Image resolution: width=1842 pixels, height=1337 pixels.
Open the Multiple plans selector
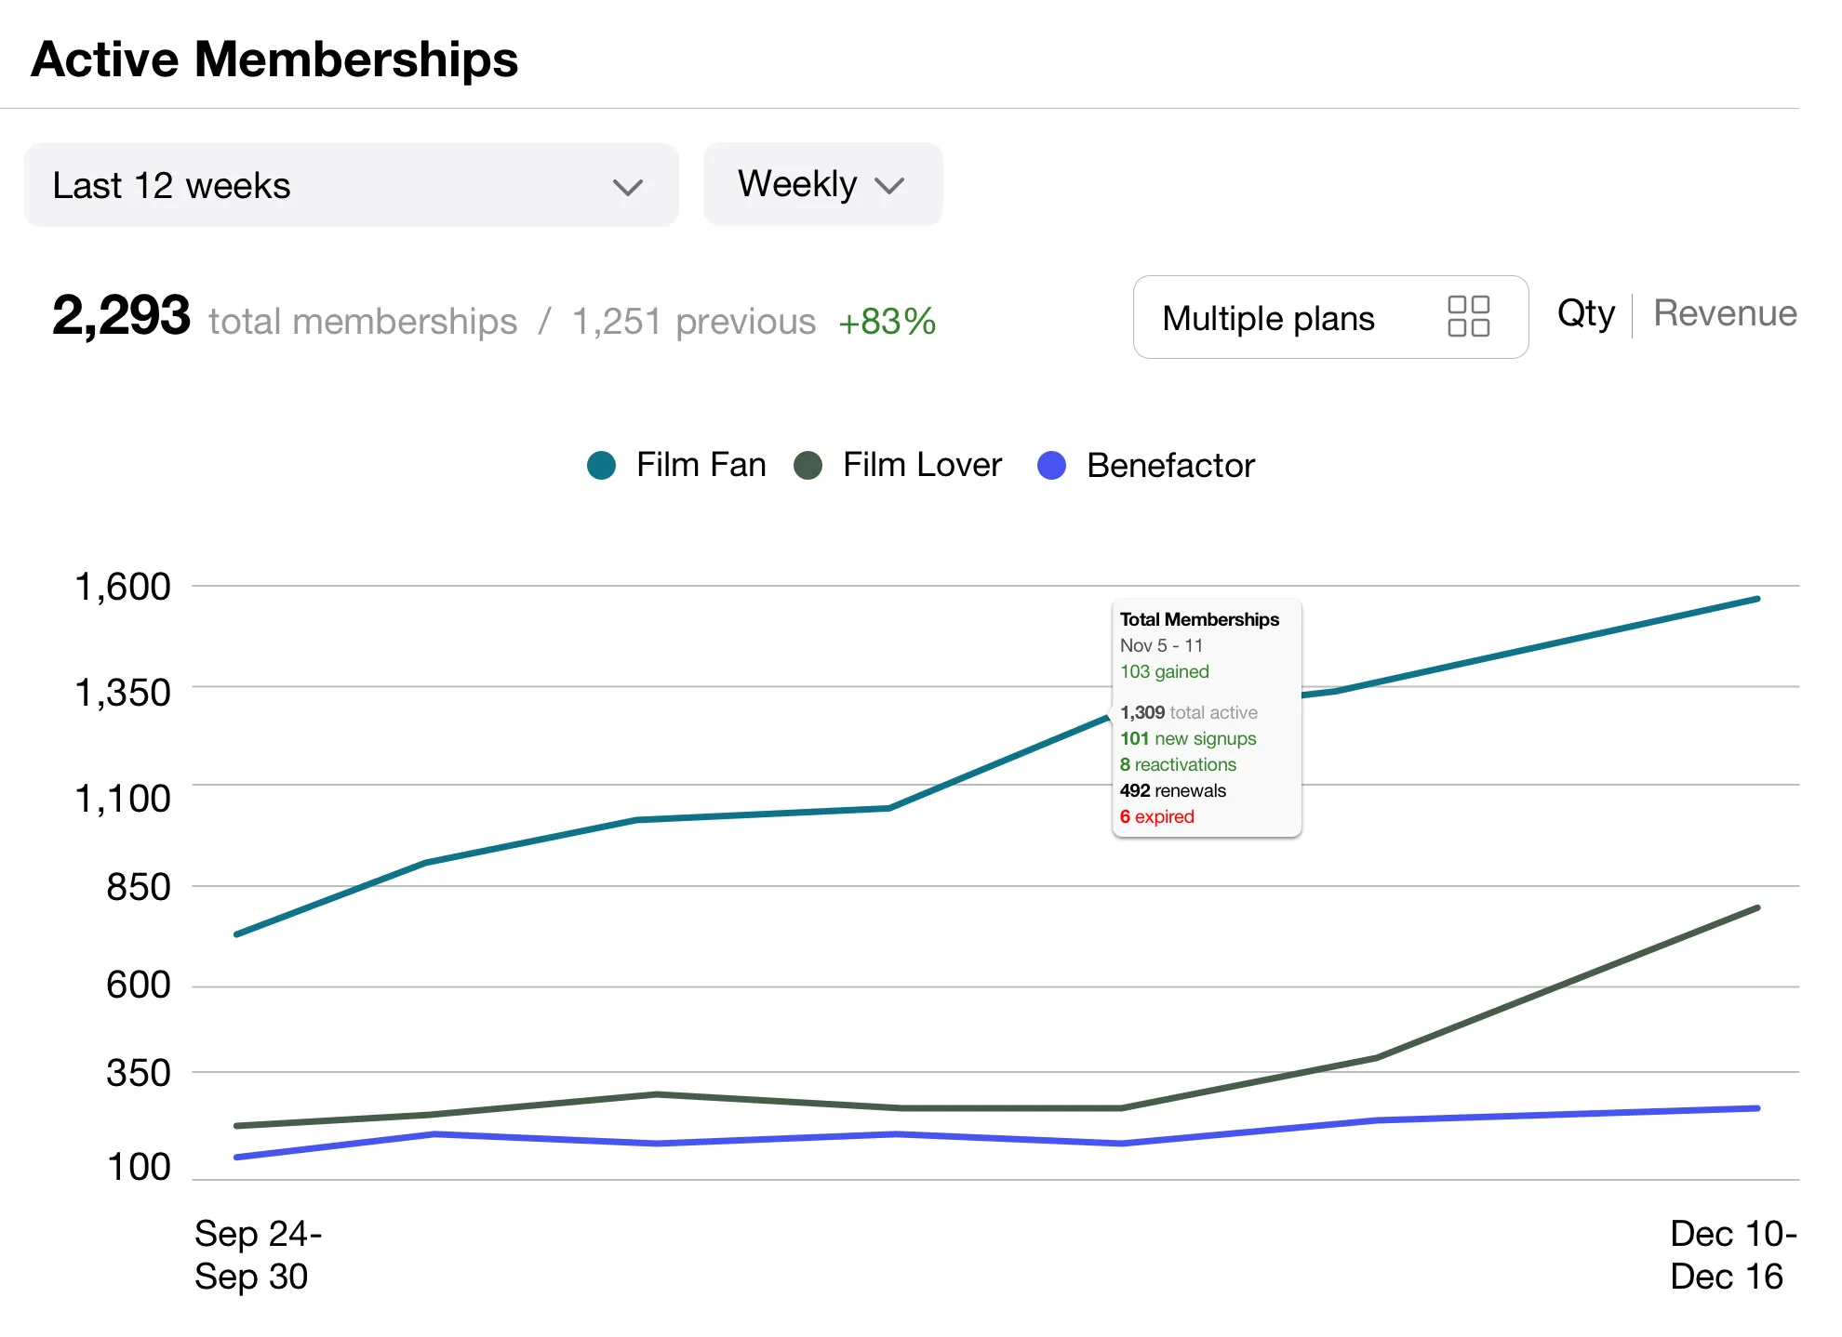[1330, 317]
